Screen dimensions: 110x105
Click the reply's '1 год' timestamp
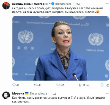(53, 93)
